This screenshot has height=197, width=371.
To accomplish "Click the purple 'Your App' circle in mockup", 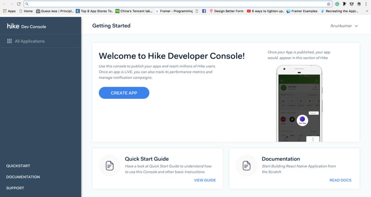I will pyautogui.click(x=303, y=120).
